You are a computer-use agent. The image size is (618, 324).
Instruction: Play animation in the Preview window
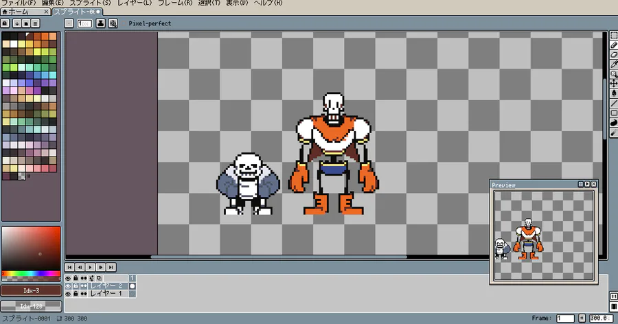[x=587, y=185]
